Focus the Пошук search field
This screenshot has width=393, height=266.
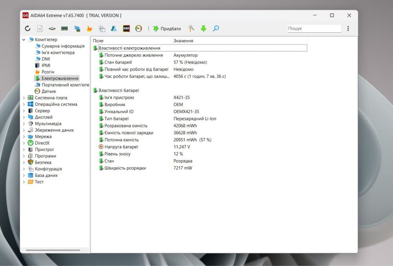point(314,28)
